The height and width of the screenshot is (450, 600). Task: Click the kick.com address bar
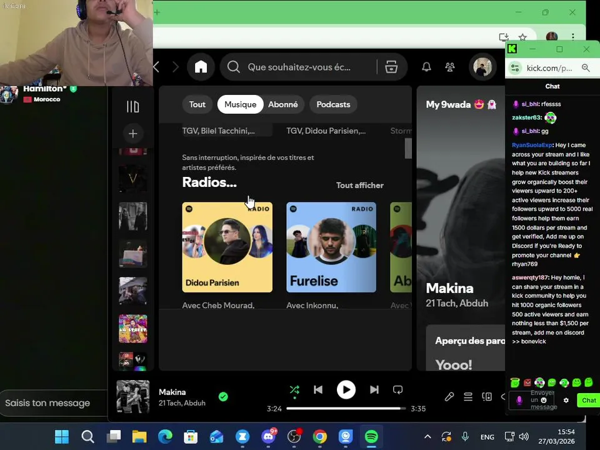[x=549, y=68]
